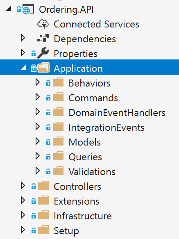Expand the Validations folder
Viewport: 179px width, 239px height.
pos(38,171)
